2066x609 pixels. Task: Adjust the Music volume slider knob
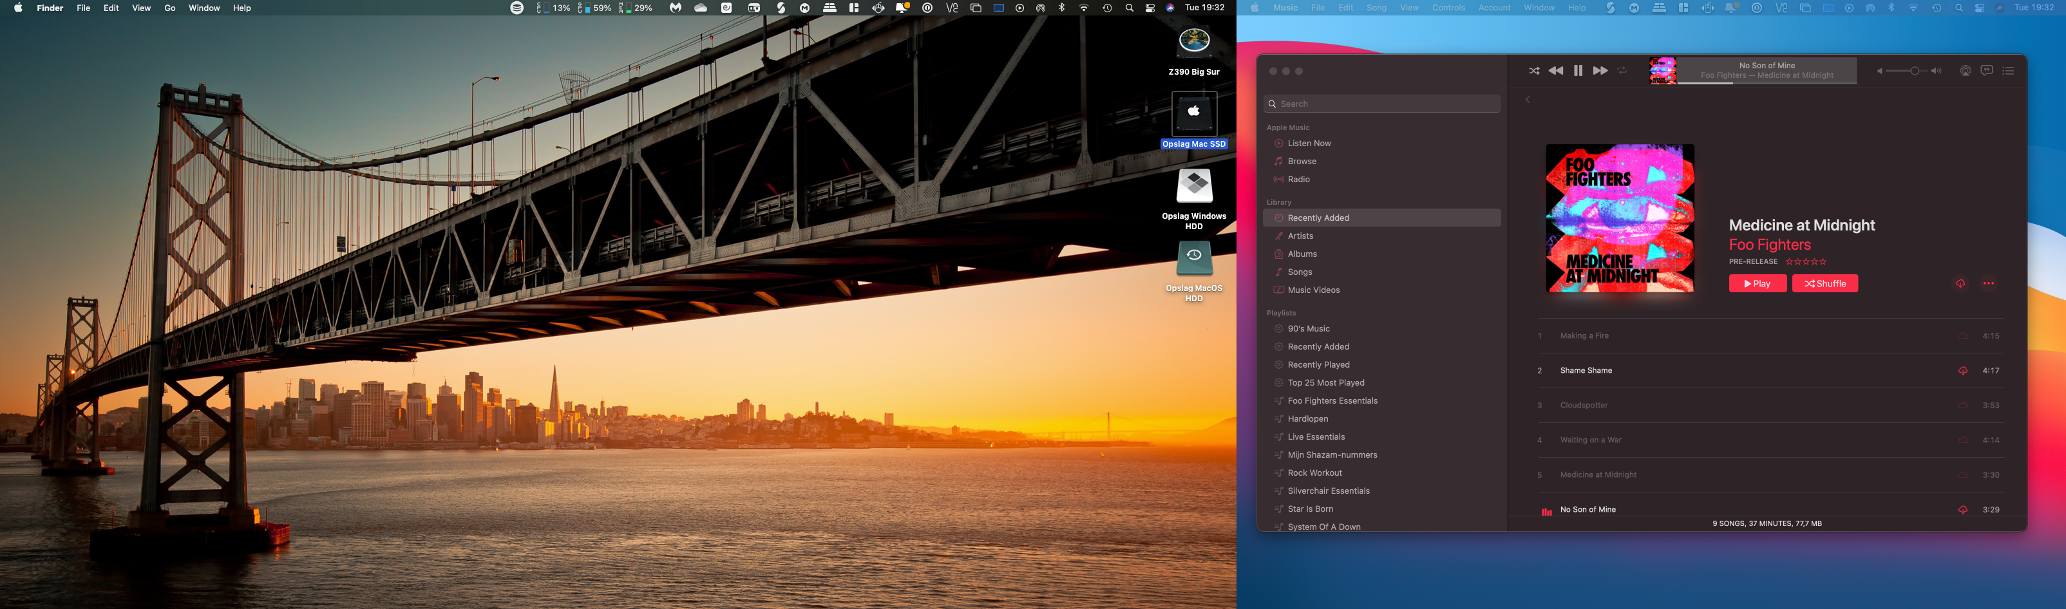coord(1915,71)
